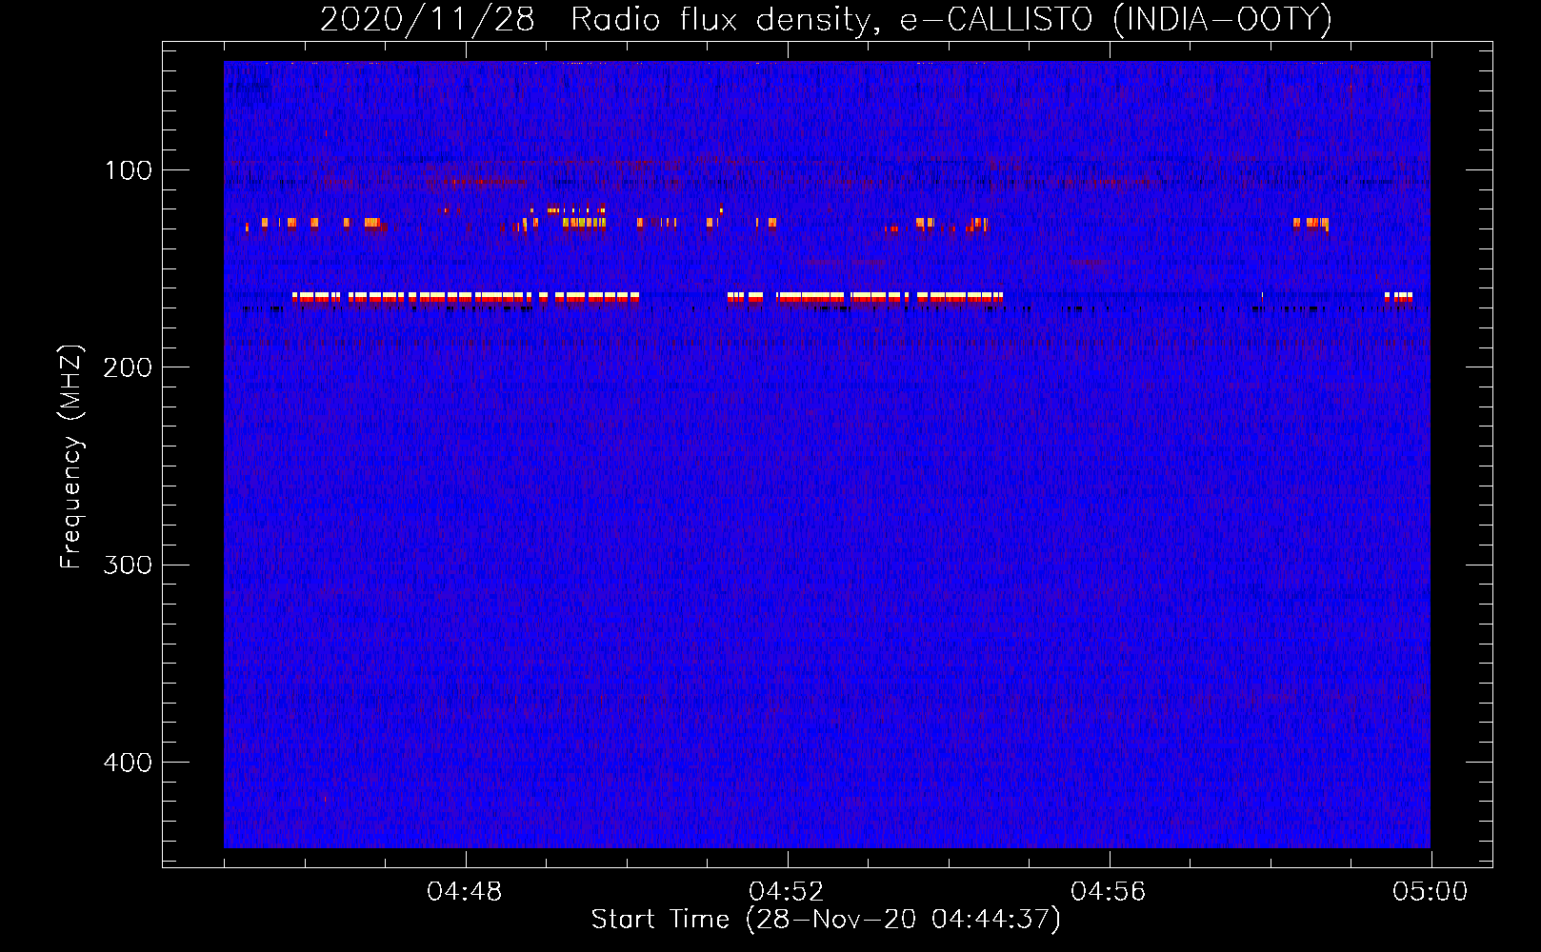
Task: Click the 04:48 time tick label
Action: click(x=465, y=892)
